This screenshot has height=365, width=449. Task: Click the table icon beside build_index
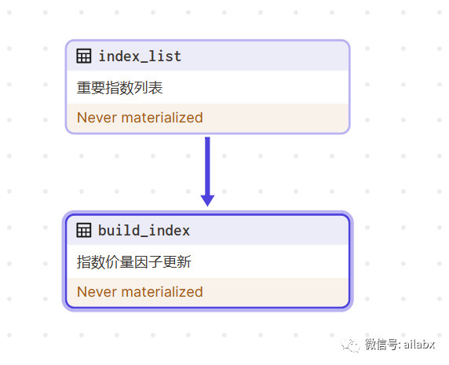point(84,230)
